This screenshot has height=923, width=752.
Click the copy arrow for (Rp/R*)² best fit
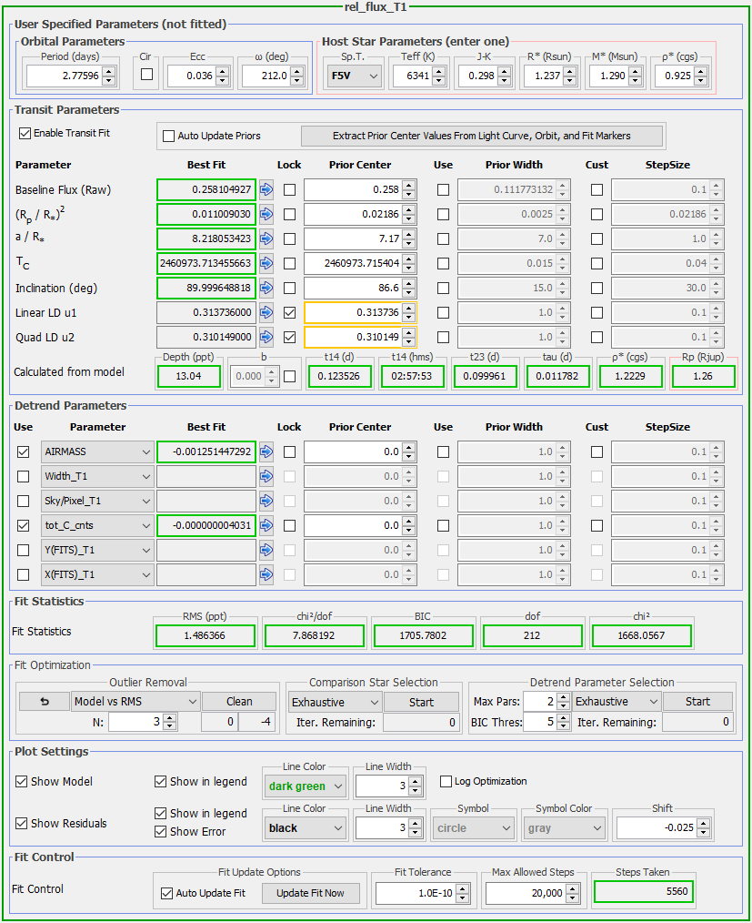coord(266,214)
